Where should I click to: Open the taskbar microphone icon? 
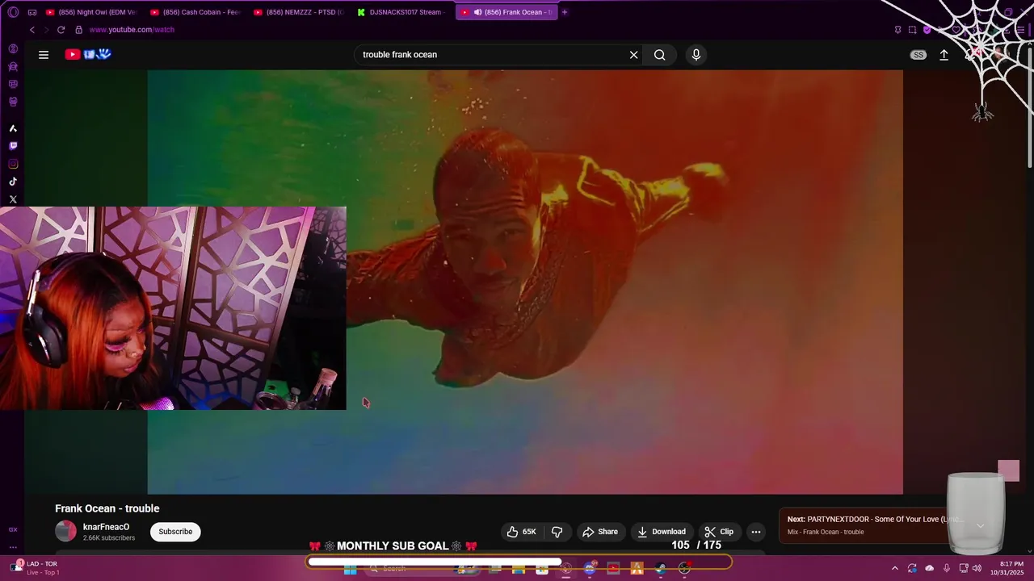(x=947, y=568)
